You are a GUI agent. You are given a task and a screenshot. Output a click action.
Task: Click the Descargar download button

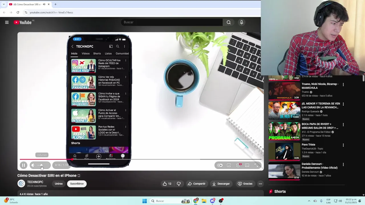(221, 184)
